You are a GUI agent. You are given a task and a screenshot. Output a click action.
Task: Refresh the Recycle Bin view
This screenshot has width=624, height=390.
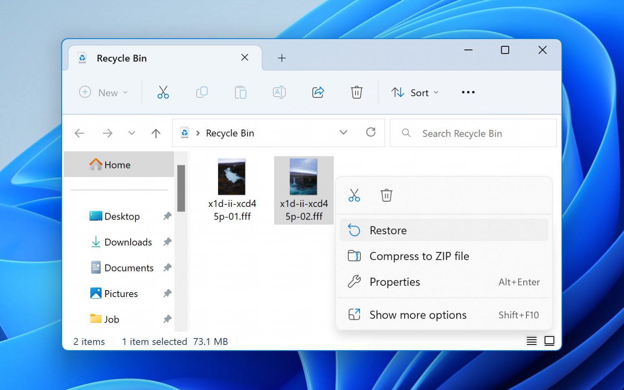[x=371, y=133]
